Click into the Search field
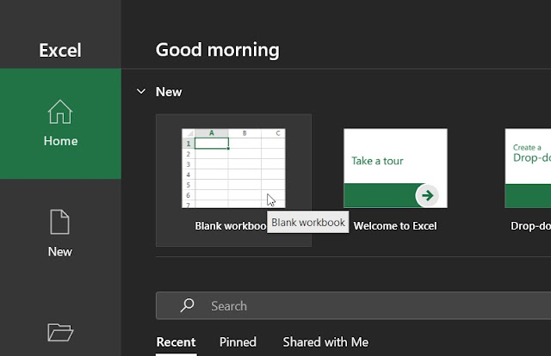This screenshot has height=356, width=551. 353,305
